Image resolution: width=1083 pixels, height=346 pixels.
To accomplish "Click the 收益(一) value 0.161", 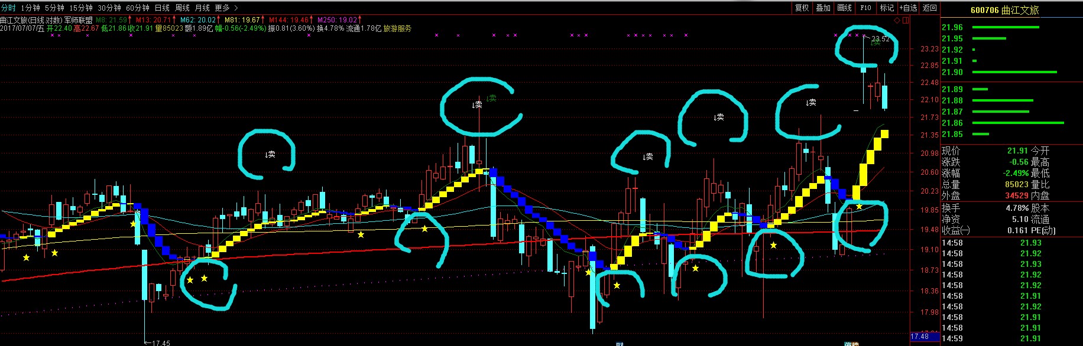I will tap(1017, 230).
